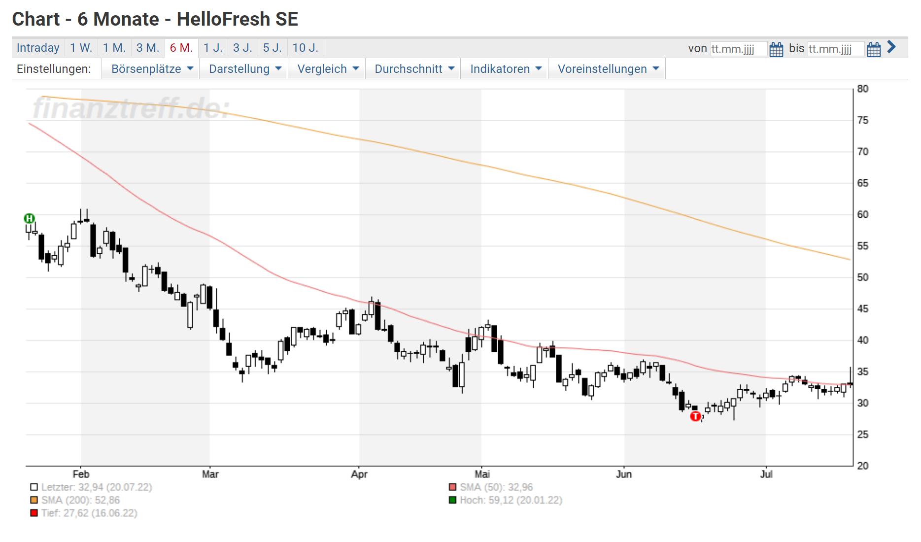Click legend text 'SMA (200): 52,86'
Viewport: 921px width, 542px height.
point(80,500)
